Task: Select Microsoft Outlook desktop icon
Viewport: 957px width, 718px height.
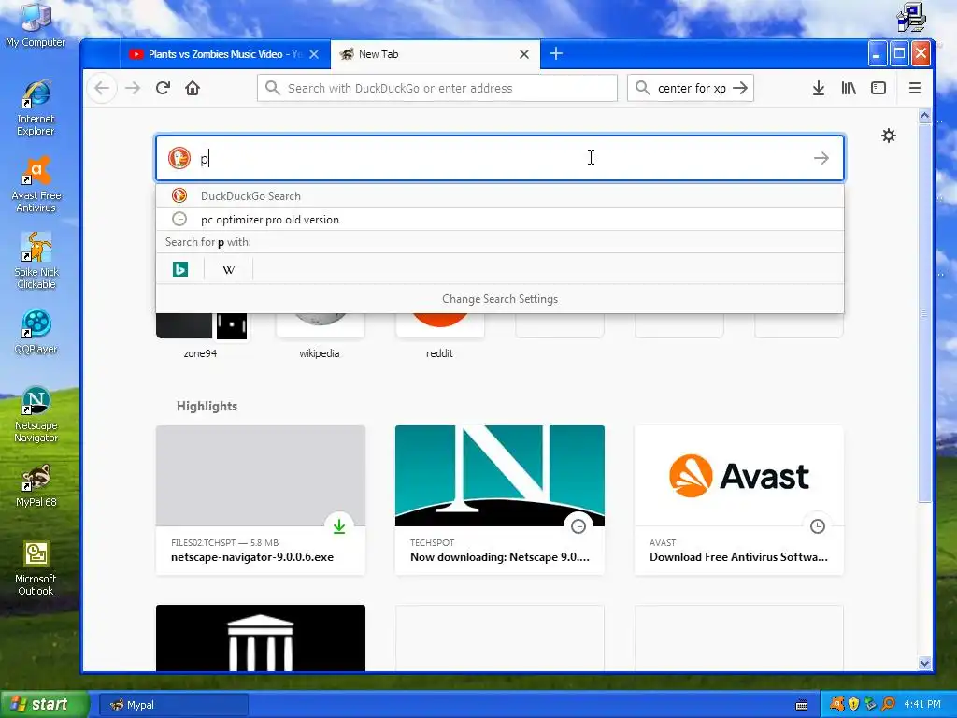Action: click(x=36, y=568)
